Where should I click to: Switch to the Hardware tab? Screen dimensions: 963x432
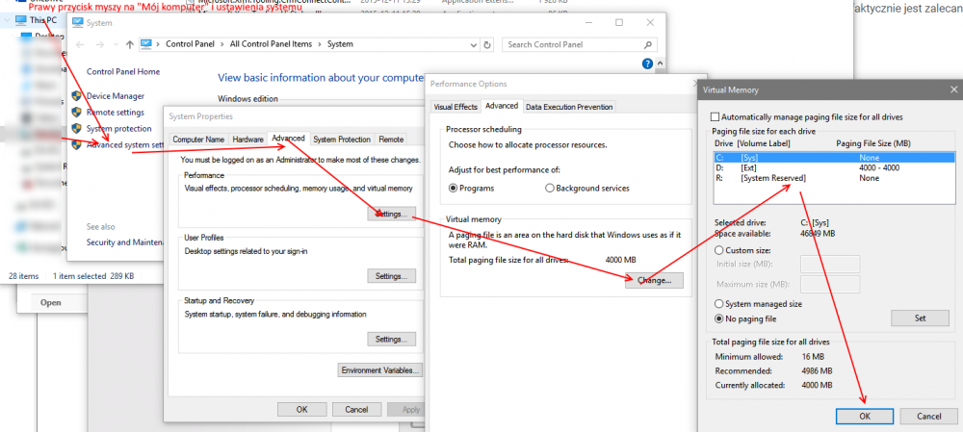248,140
